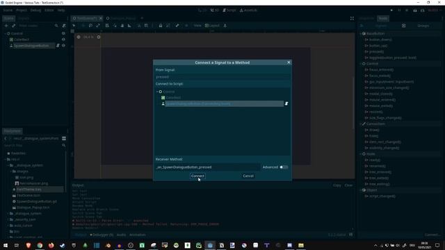Play the project
The width and height of the screenshot is (445, 250).
click(x=391, y=10)
